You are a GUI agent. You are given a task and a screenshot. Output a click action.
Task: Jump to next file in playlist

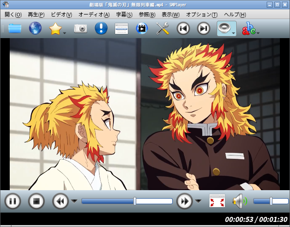click(x=204, y=28)
